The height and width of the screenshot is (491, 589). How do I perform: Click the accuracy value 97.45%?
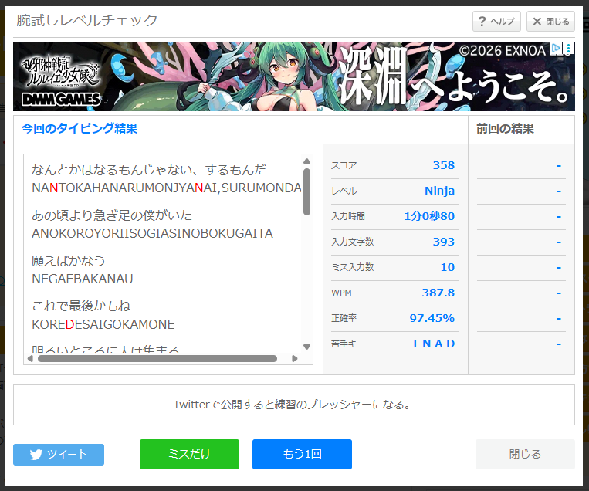(432, 318)
